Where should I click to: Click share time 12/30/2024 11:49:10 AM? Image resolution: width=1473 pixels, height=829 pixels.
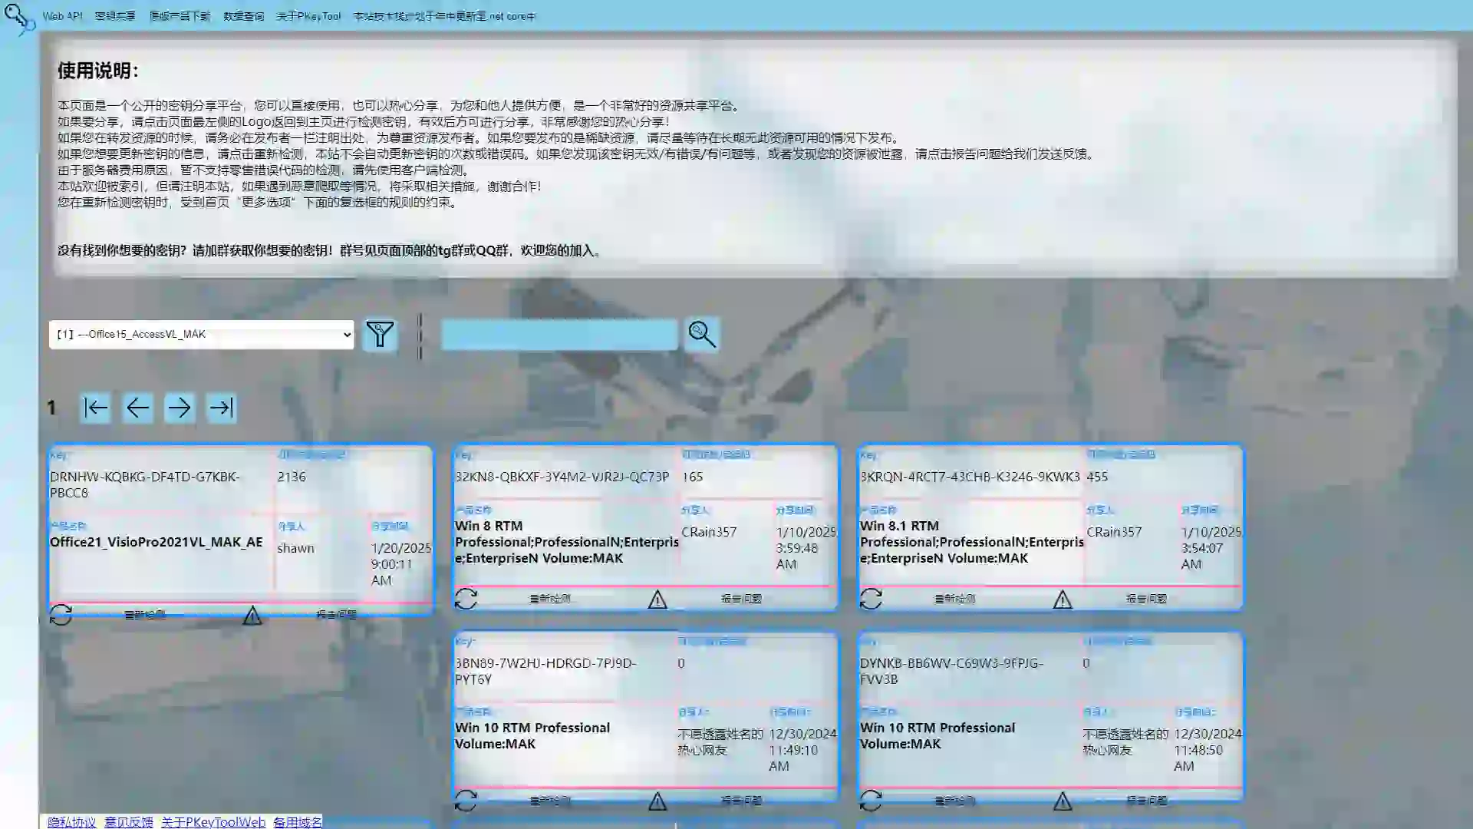click(x=803, y=750)
